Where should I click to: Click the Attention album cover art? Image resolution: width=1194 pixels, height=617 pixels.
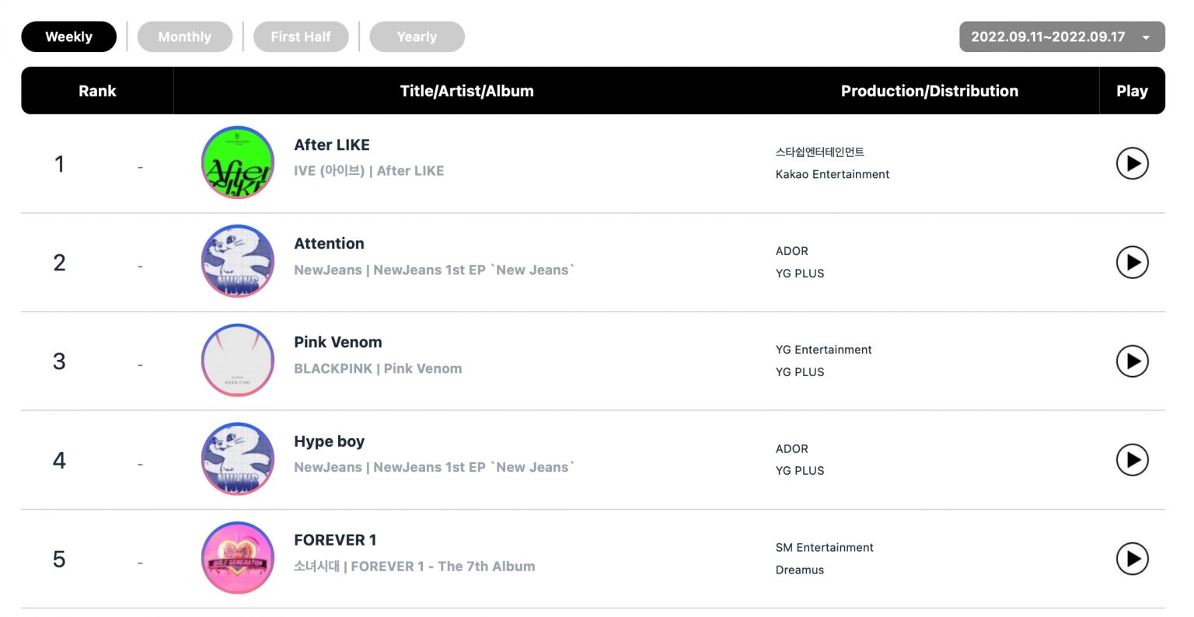pyautogui.click(x=237, y=261)
